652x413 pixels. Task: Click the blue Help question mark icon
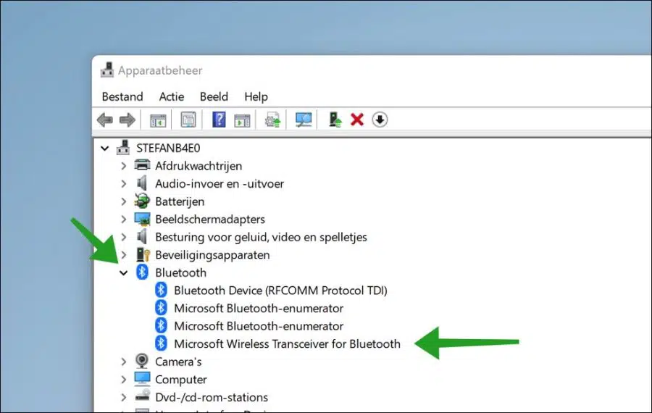(x=219, y=120)
